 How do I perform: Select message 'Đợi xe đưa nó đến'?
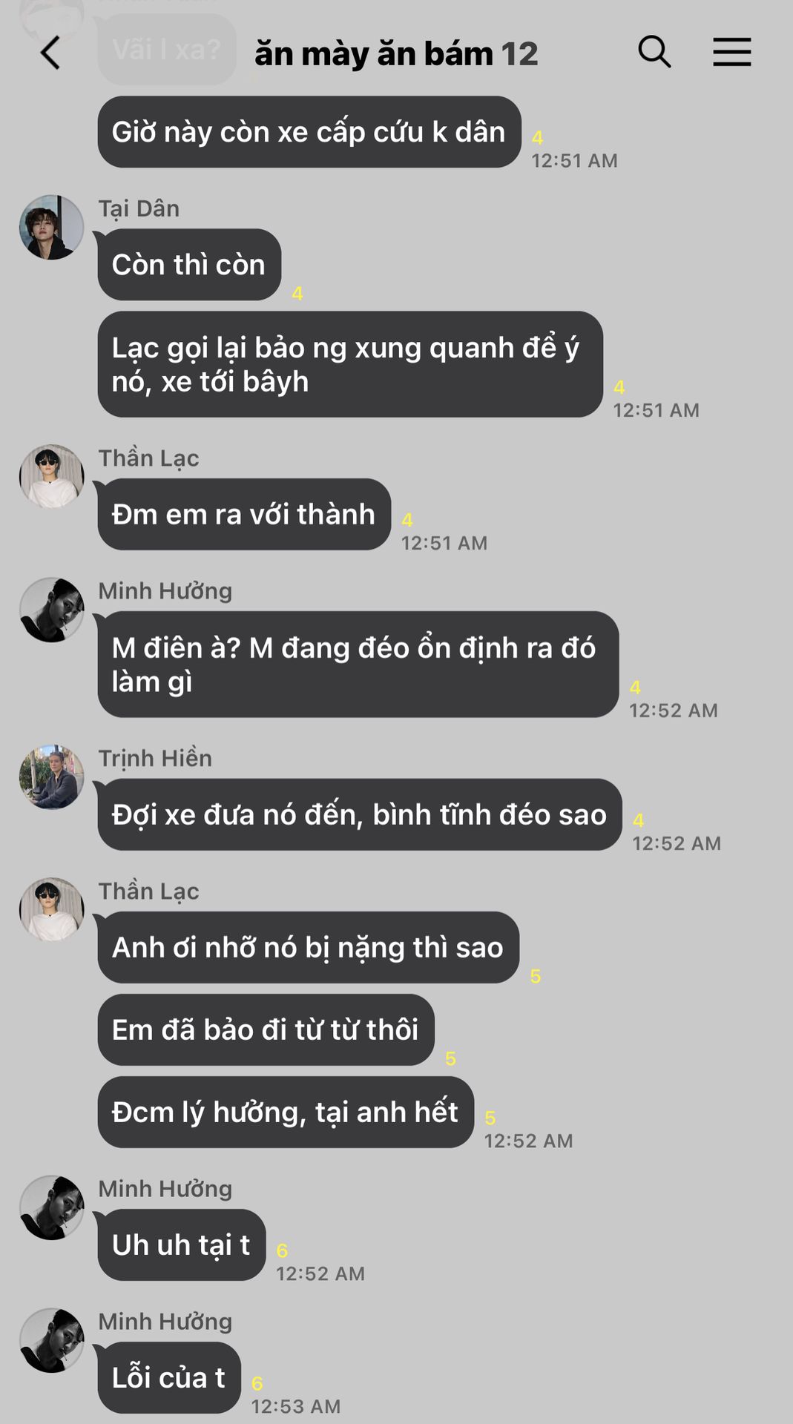pyautogui.click(x=360, y=814)
